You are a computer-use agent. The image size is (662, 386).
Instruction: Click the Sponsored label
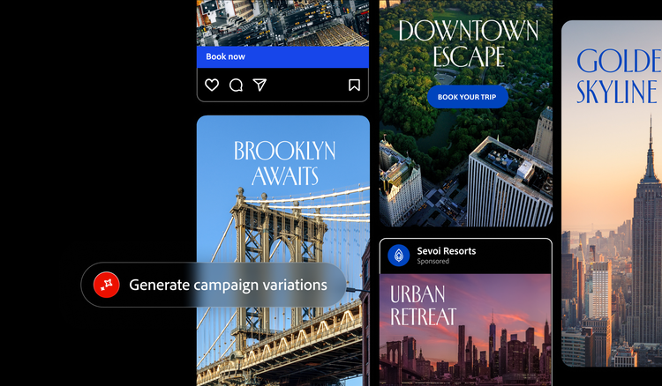[433, 262]
